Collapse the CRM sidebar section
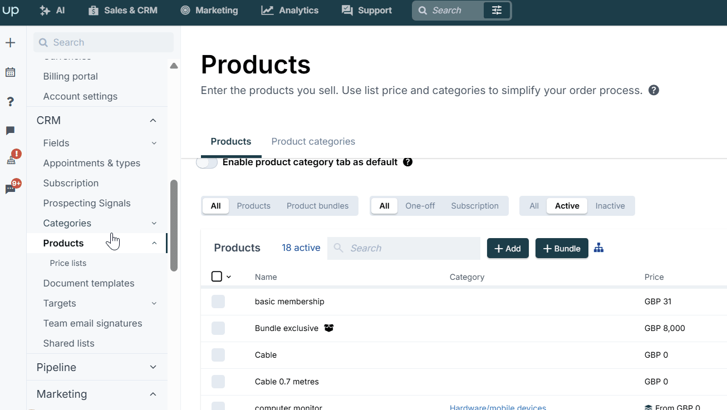The height and width of the screenshot is (410, 727). click(x=153, y=121)
